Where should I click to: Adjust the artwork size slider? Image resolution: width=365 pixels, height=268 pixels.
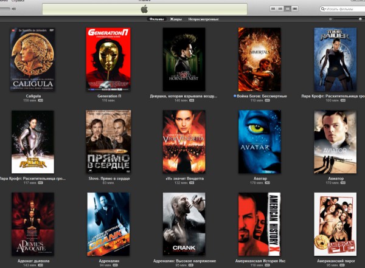pyautogui.click(x=349, y=19)
